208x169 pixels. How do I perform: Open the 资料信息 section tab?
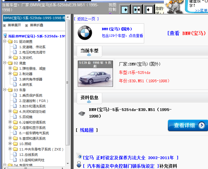[x=89, y=98]
